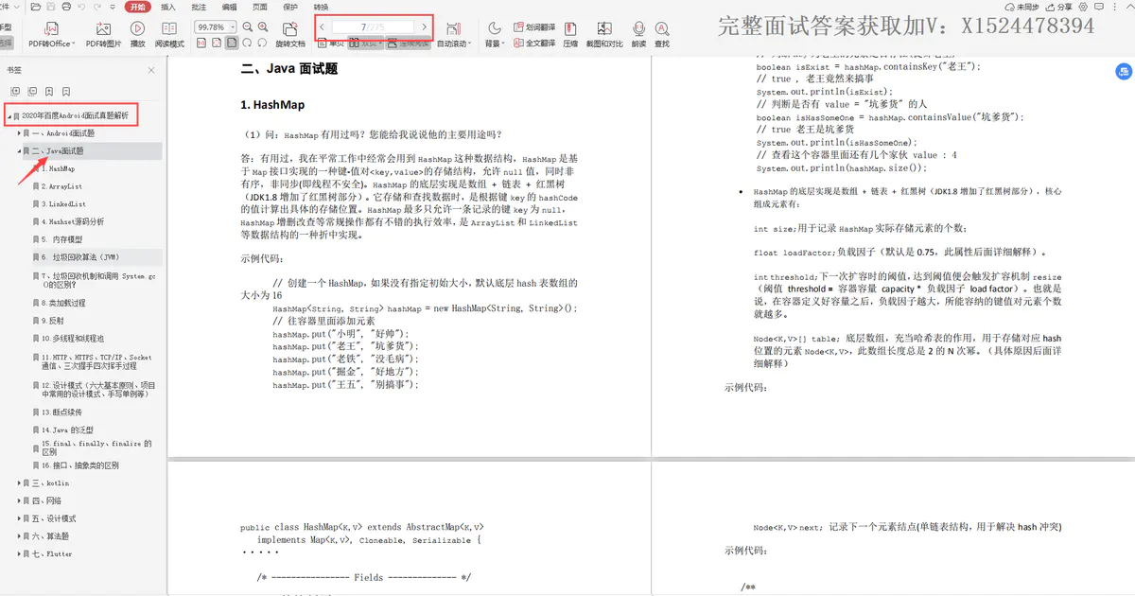Collapse the 2020年百度Android面试真题解析 root bookmark
This screenshot has width=1135, height=596.
pyautogui.click(x=9, y=115)
